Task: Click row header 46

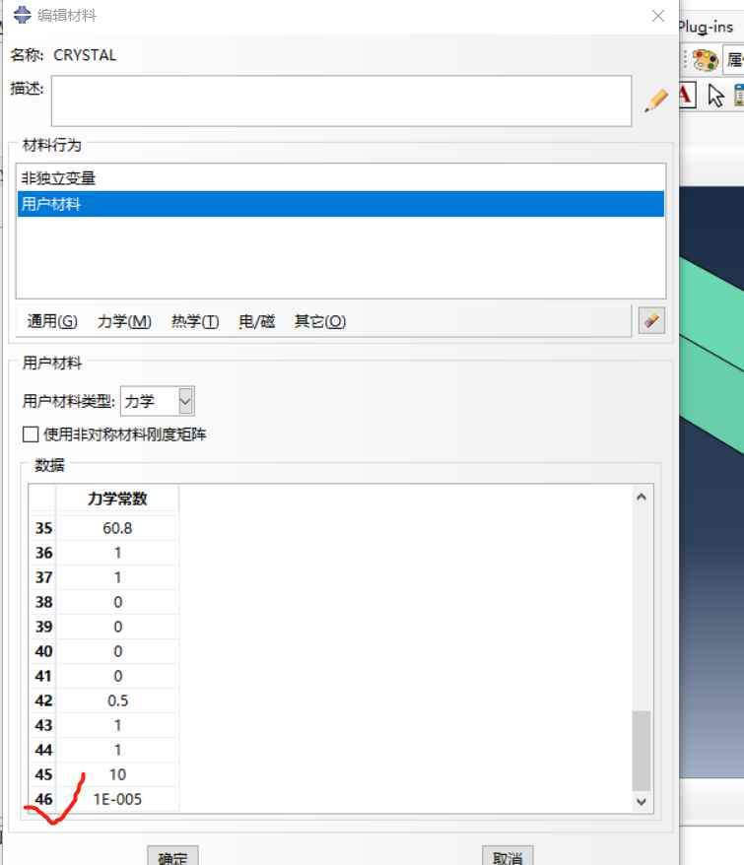Action: 43,799
